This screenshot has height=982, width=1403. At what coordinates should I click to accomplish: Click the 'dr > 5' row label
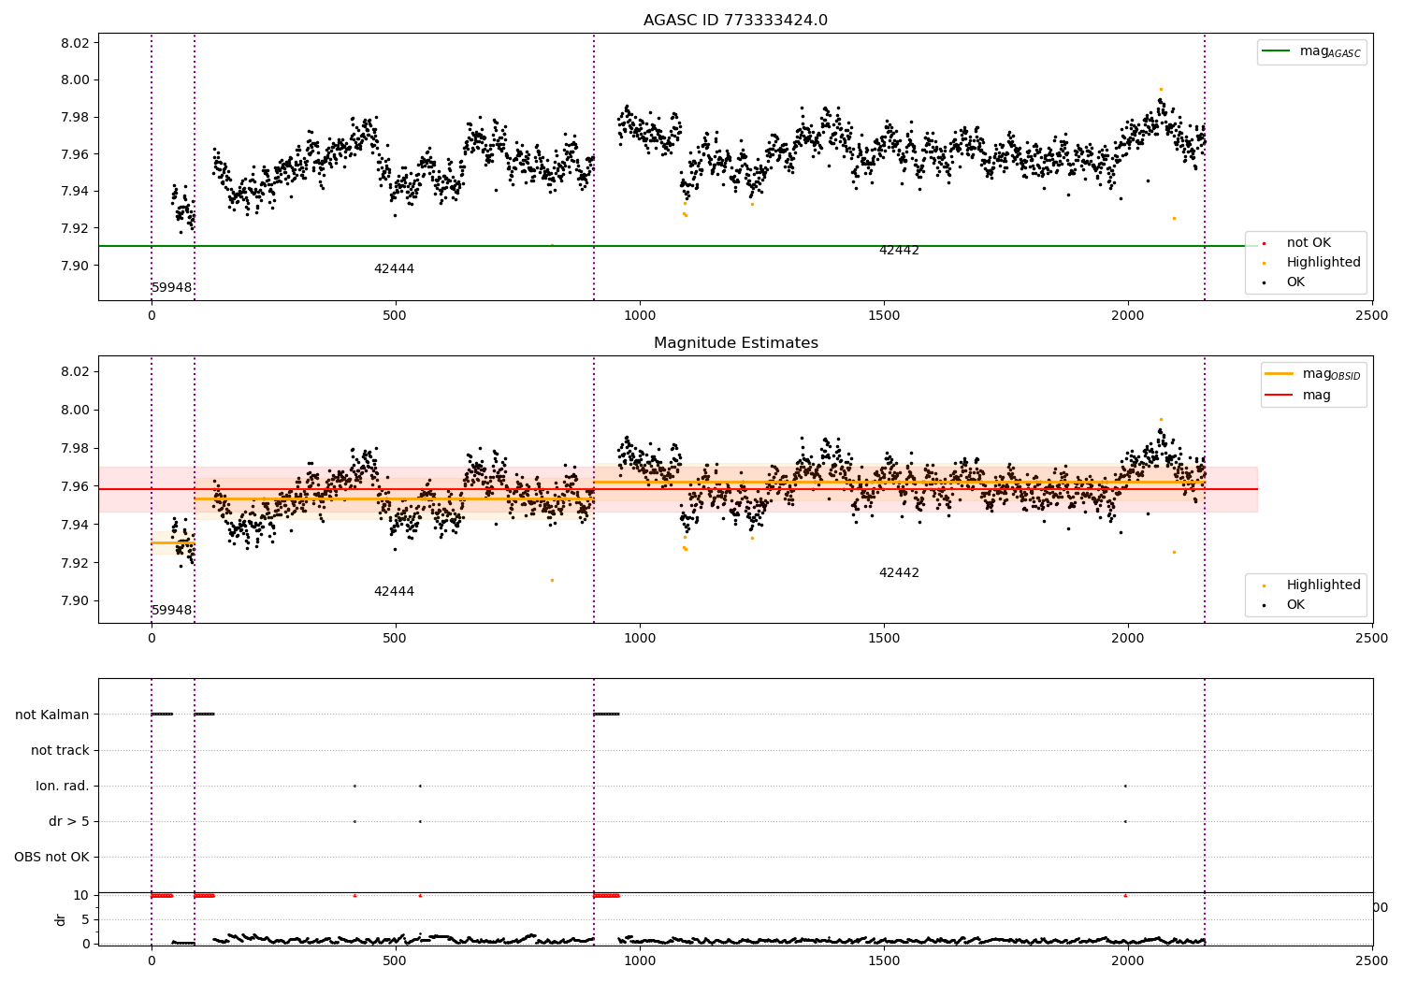(x=69, y=821)
